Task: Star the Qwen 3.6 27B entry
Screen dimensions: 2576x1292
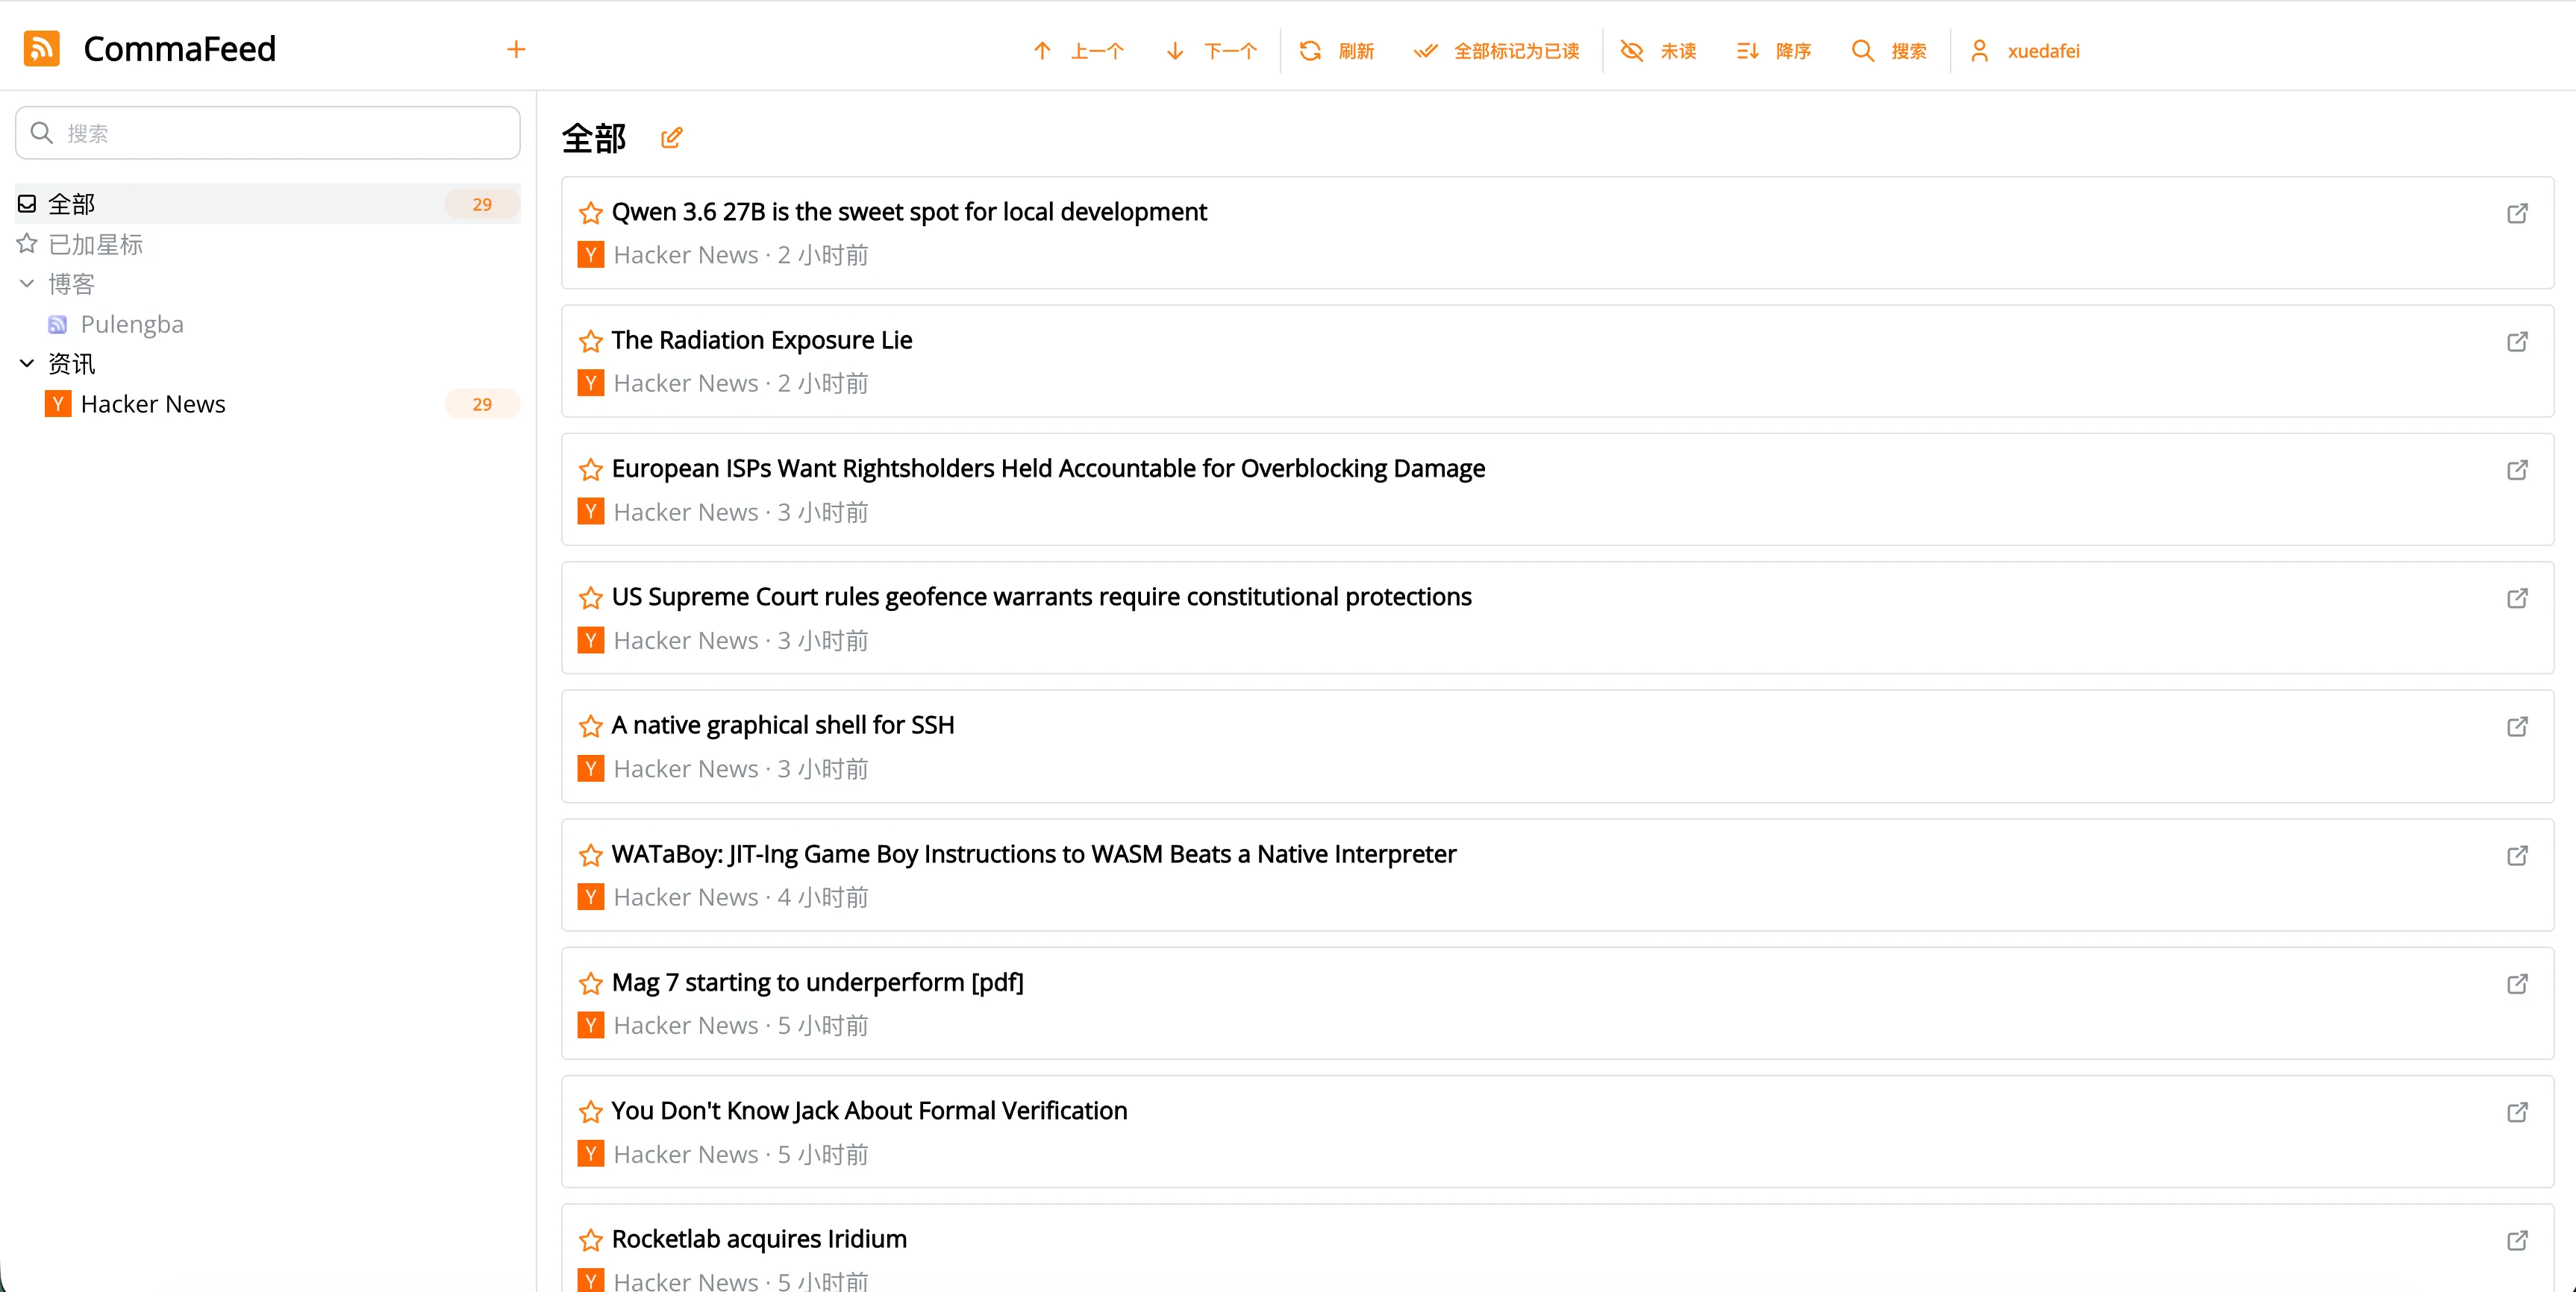Action: (x=591, y=213)
